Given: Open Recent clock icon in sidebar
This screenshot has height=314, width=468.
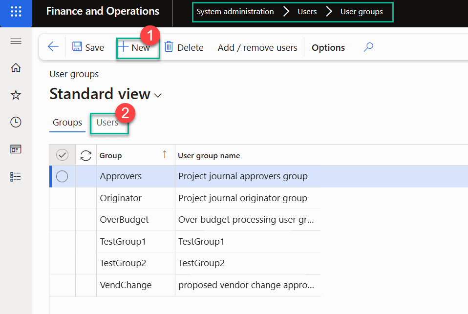Looking at the screenshot, I should tap(16, 122).
